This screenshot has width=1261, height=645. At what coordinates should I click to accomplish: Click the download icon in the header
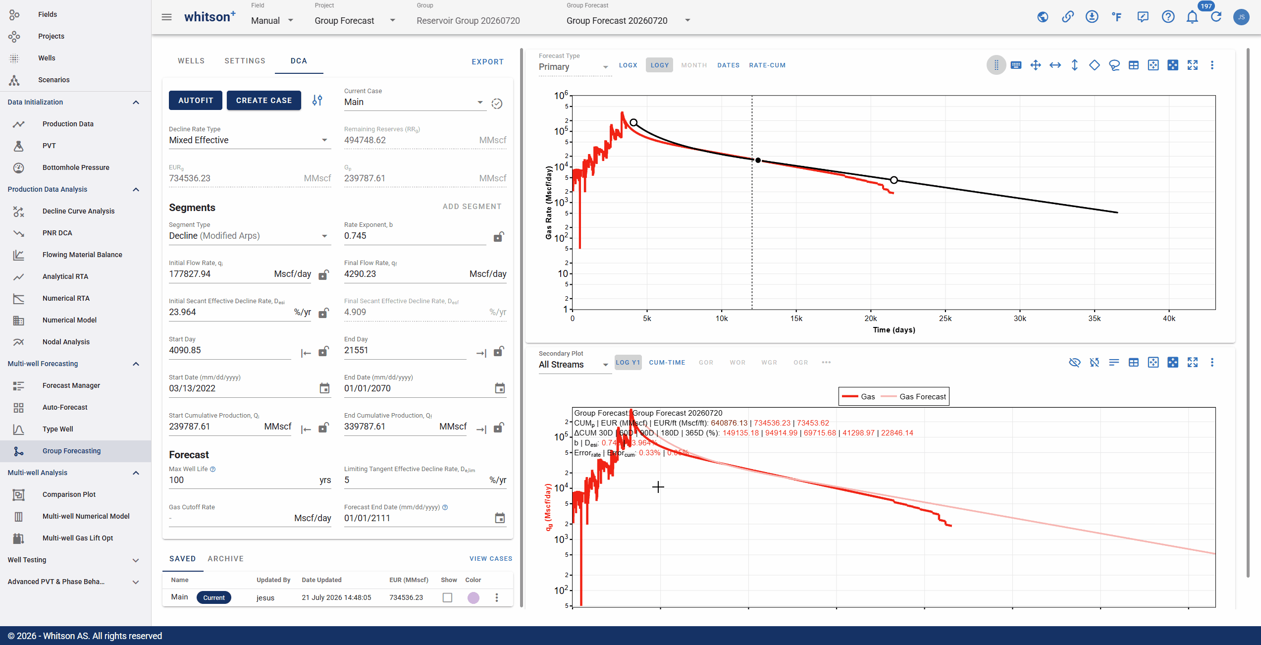1092,17
